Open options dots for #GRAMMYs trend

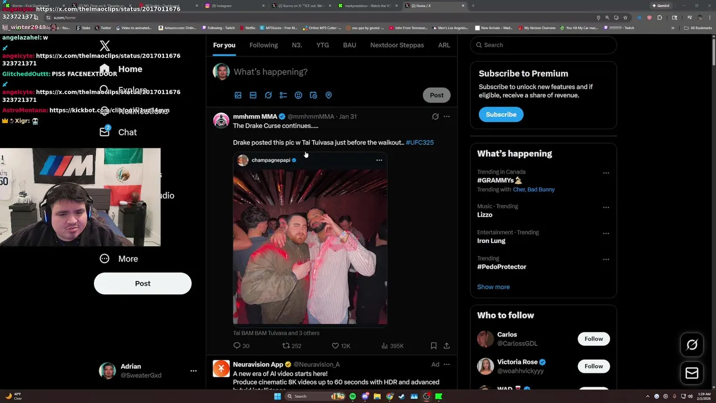click(x=606, y=173)
